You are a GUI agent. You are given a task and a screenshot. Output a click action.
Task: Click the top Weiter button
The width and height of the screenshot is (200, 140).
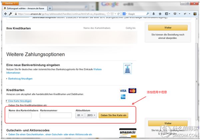coord(168,28)
